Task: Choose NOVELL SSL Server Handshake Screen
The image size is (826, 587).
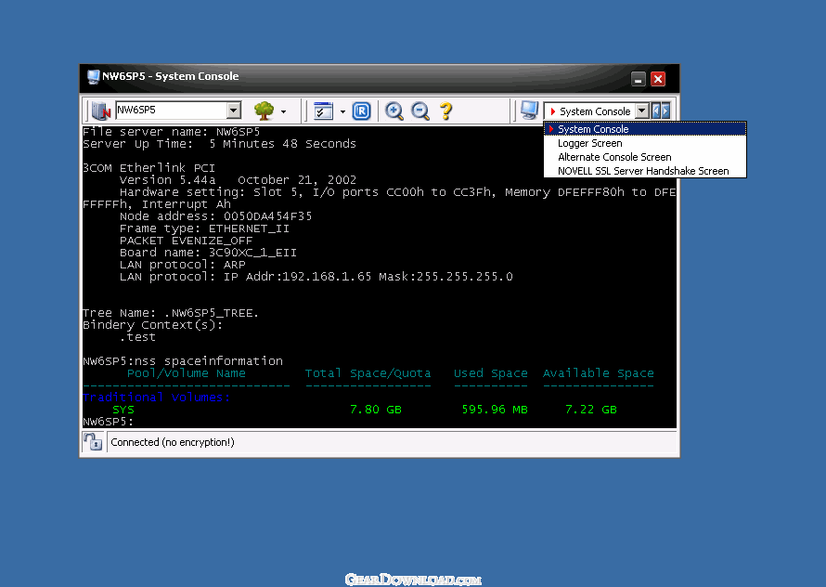Action: (x=645, y=171)
